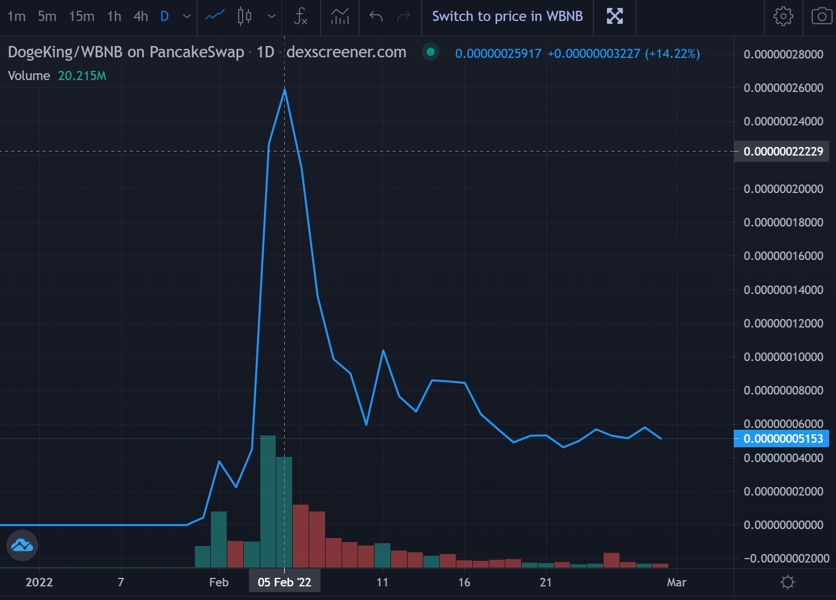Click the Feb label on time axis

[x=219, y=582]
